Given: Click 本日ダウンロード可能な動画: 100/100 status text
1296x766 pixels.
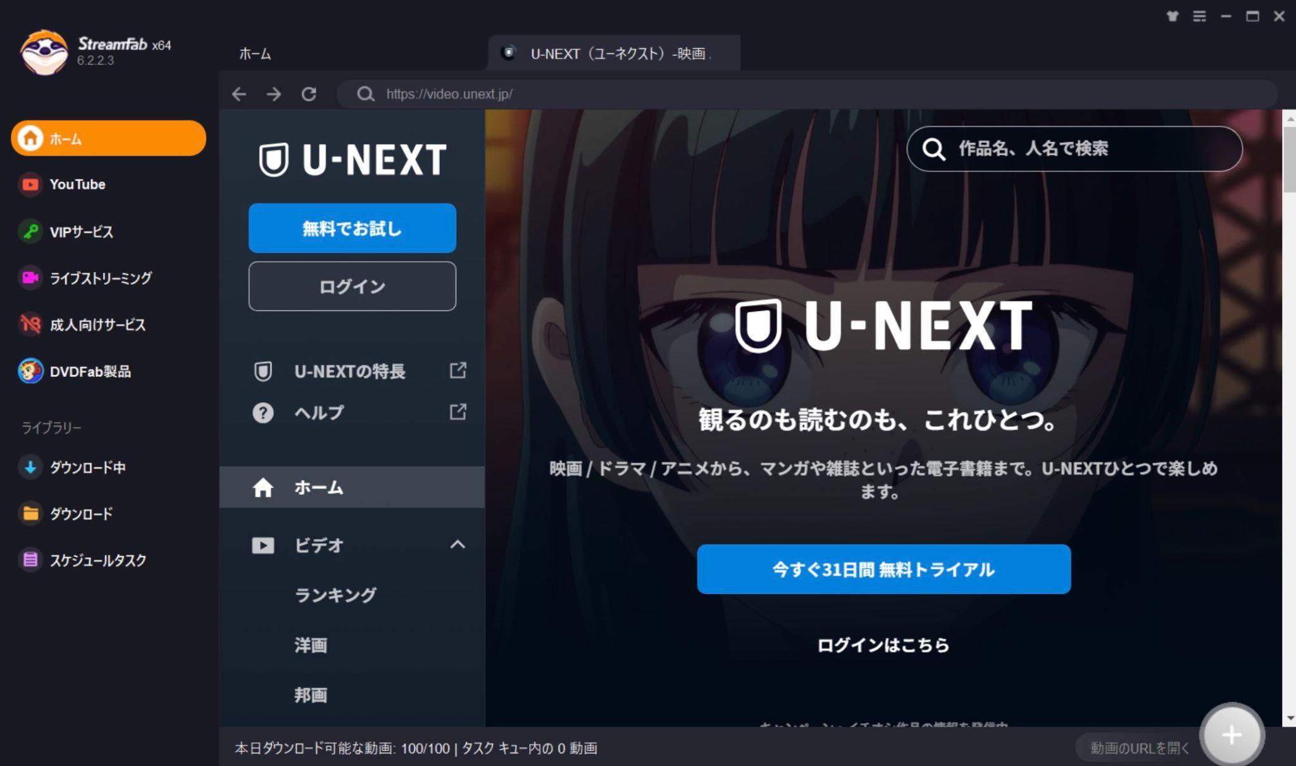Looking at the screenshot, I should (342, 748).
